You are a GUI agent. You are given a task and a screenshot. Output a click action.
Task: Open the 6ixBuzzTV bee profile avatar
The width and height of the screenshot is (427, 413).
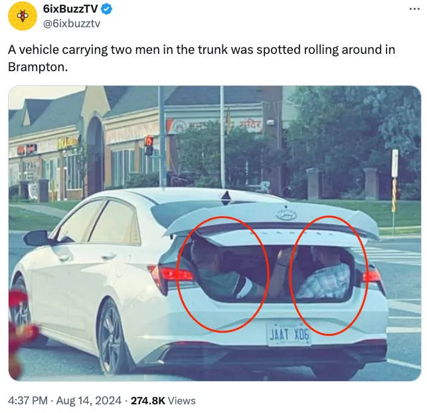(x=23, y=16)
